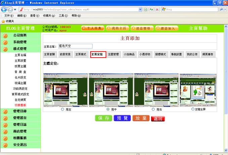
Task: Collapse the 樣式管理 sidebar section
Action: point(20,49)
